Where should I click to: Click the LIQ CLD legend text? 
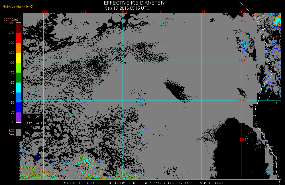(12, 132)
